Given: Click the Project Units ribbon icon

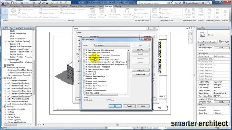Looking at the screenshot, I should pos(41,13).
